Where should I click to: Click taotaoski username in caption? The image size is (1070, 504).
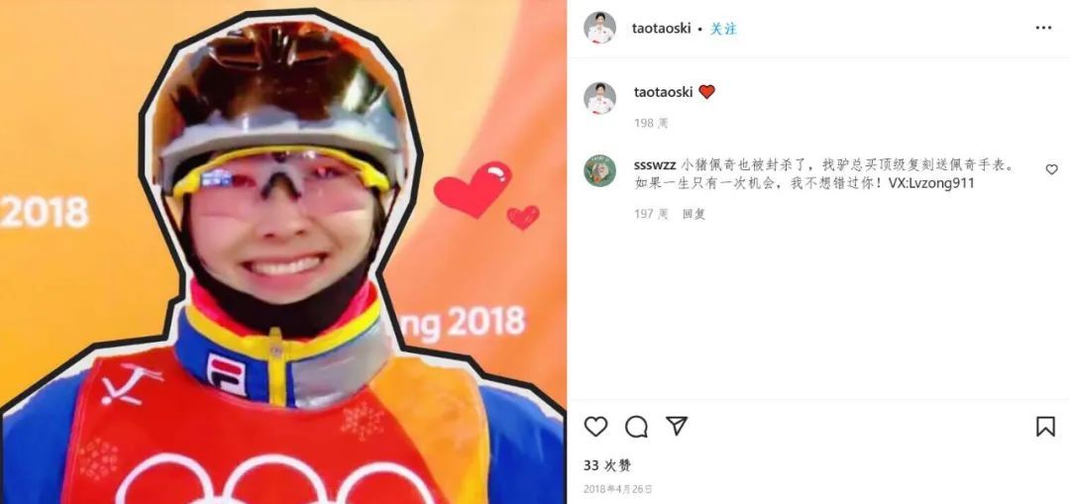pyautogui.click(x=663, y=92)
